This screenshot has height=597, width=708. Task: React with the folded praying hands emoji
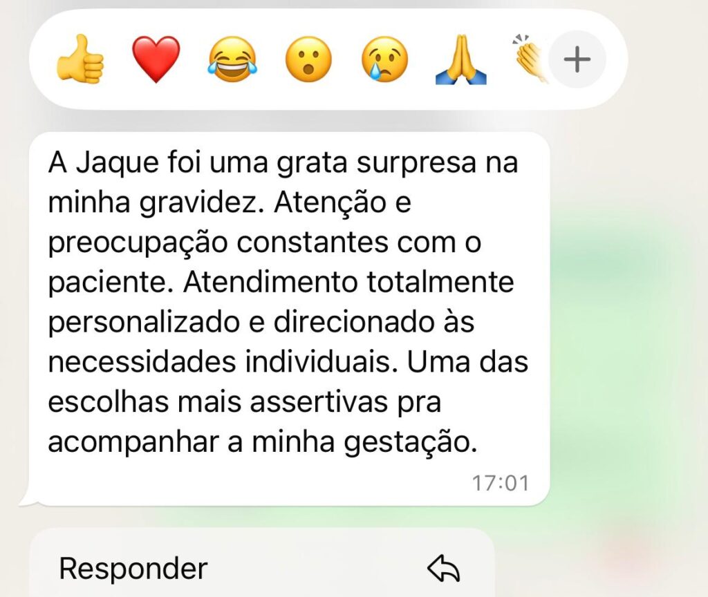pos(461,59)
